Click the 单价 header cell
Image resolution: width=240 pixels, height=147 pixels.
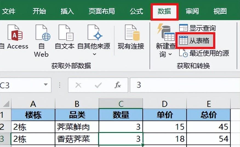point(165,115)
